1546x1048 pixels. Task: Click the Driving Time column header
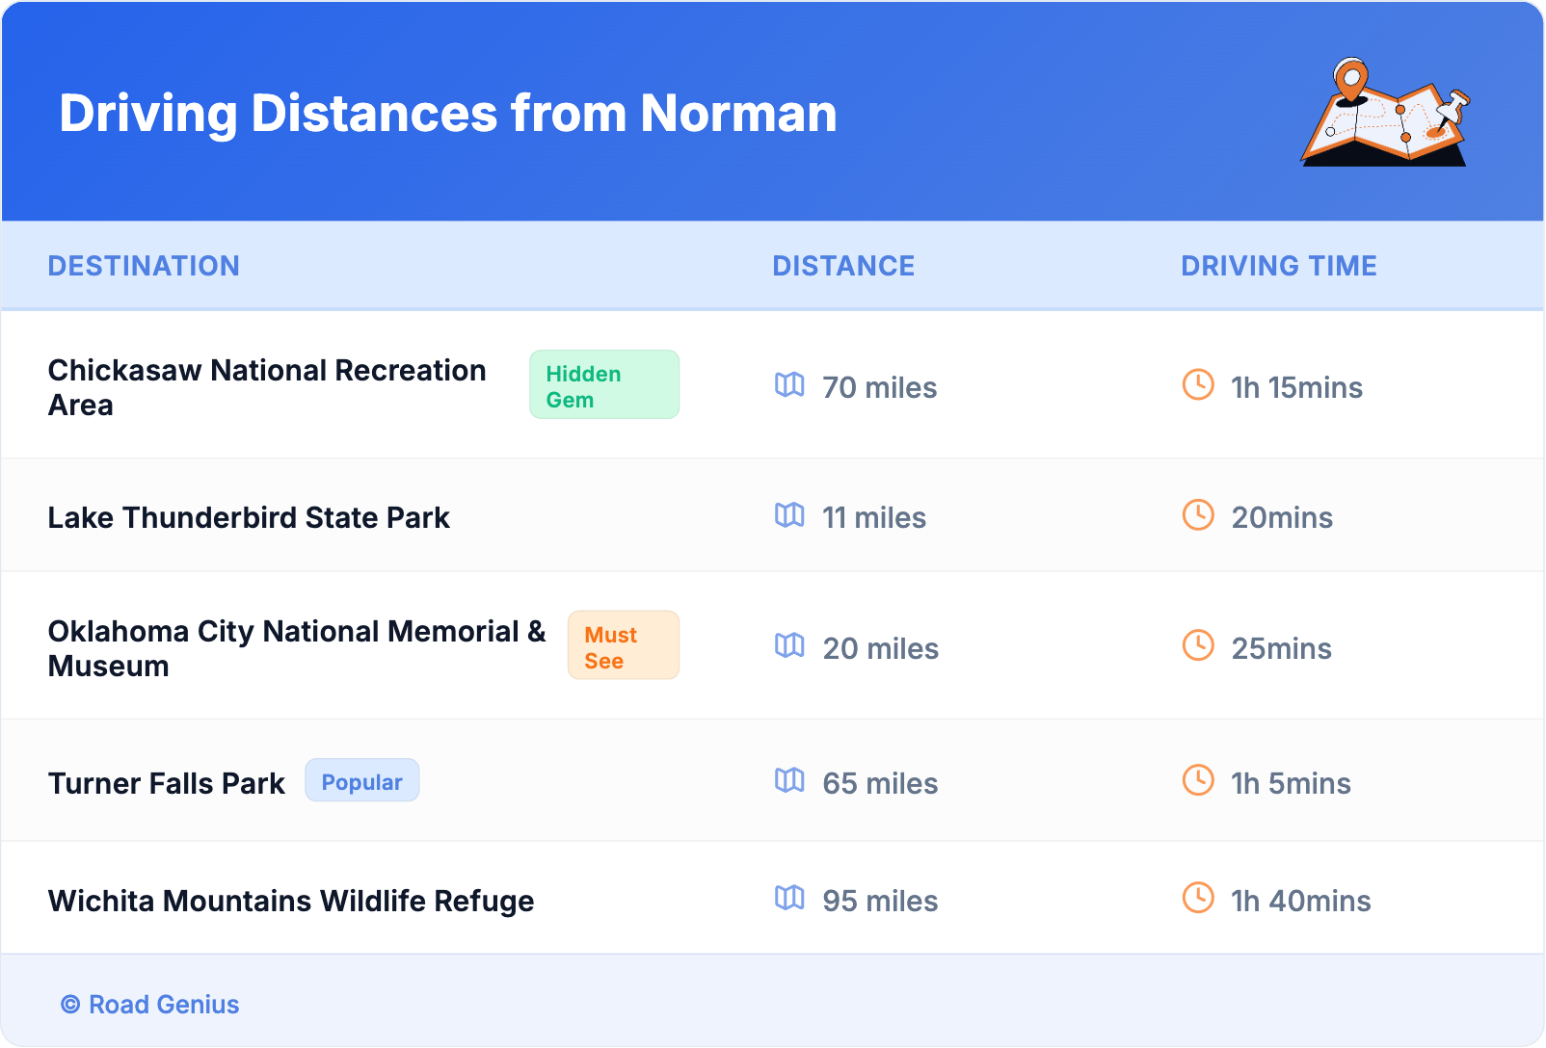pyautogui.click(x=1278, y=266)
